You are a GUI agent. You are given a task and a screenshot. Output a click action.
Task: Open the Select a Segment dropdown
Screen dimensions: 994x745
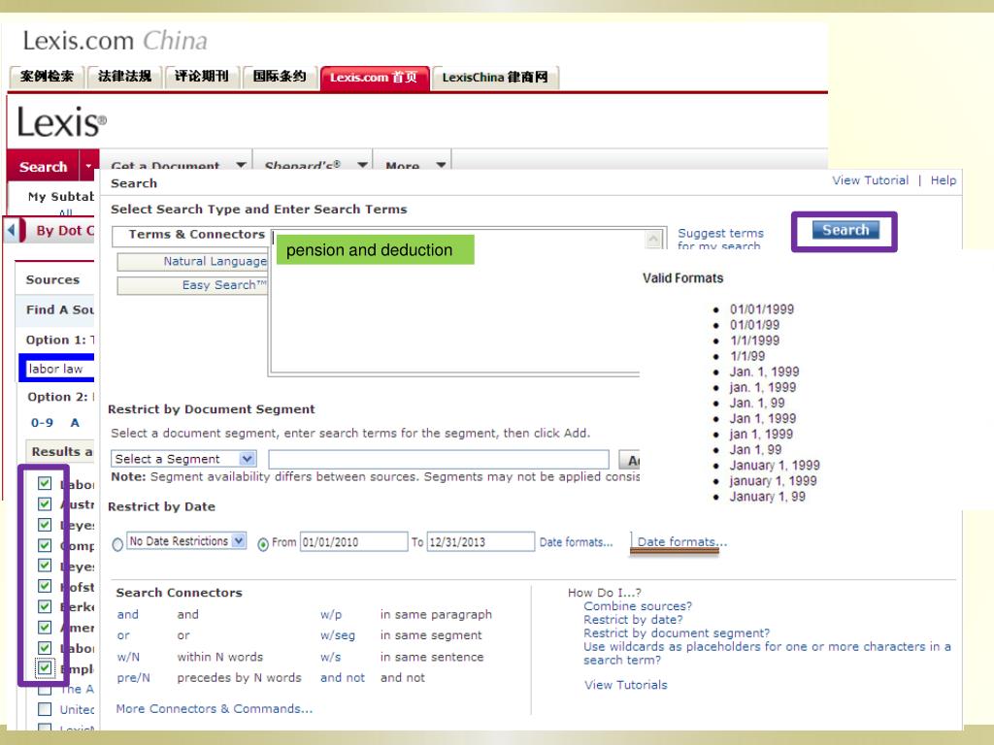[x=248, y=458]
